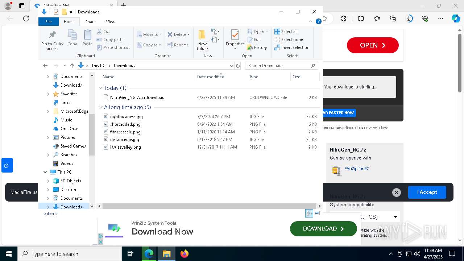Click I Accept cookie button
464x261 pixels.
tap(427, 192)
